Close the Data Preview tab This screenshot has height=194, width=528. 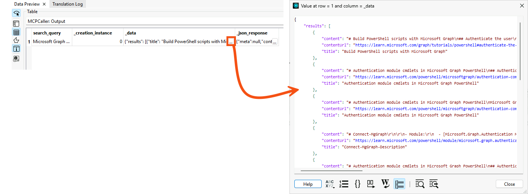(x=44, y=4)
